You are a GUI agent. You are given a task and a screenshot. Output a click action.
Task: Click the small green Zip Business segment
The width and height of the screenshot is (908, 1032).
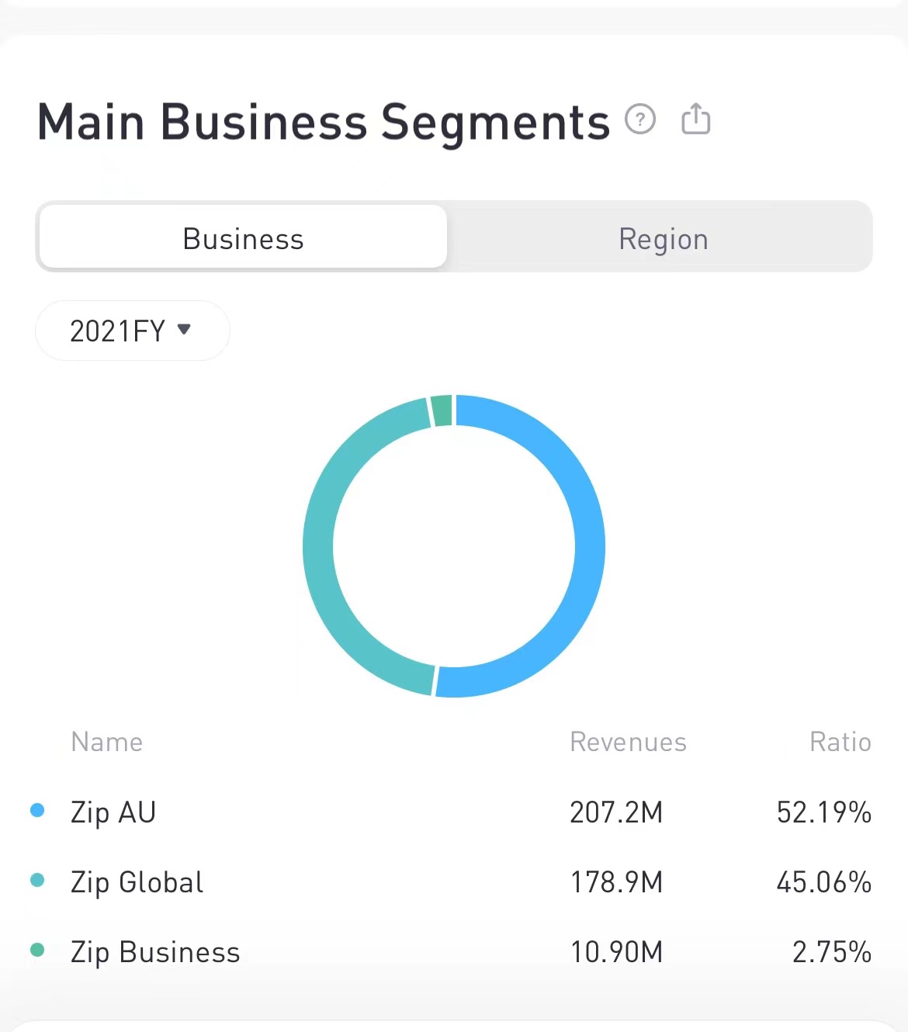[x=442, y=410]
